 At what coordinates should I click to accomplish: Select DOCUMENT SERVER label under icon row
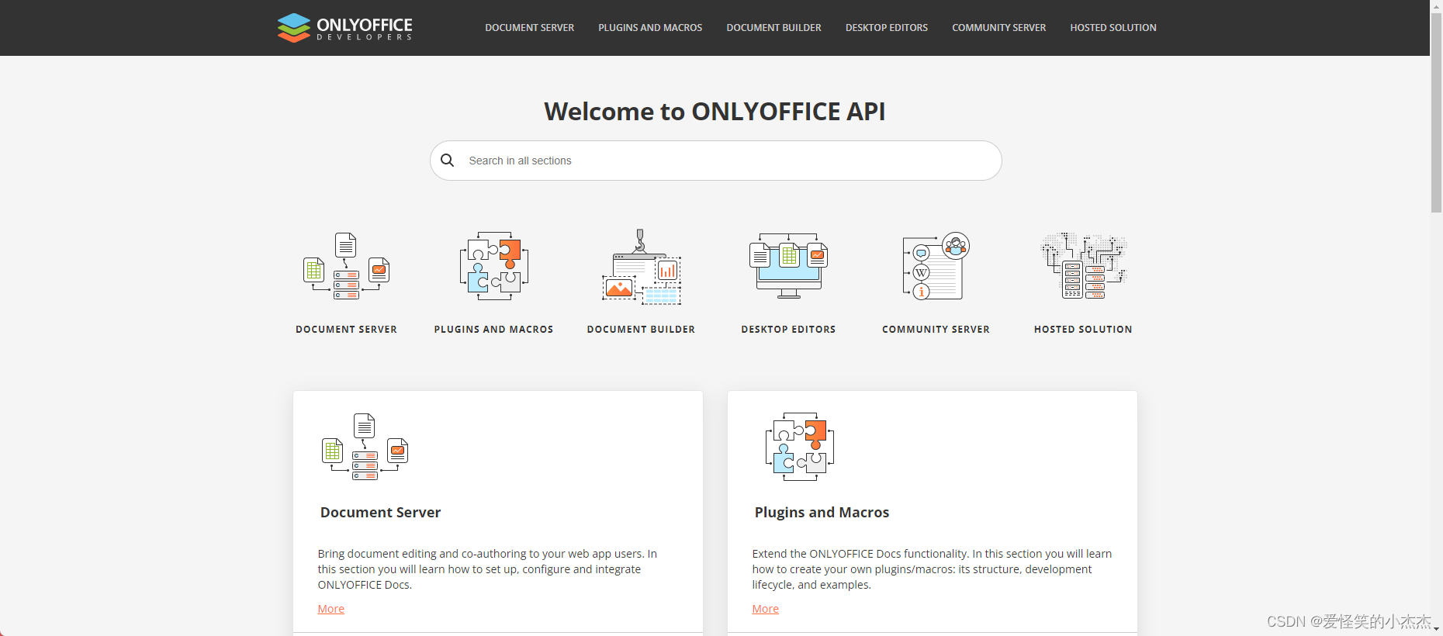[x=346, y=330]
